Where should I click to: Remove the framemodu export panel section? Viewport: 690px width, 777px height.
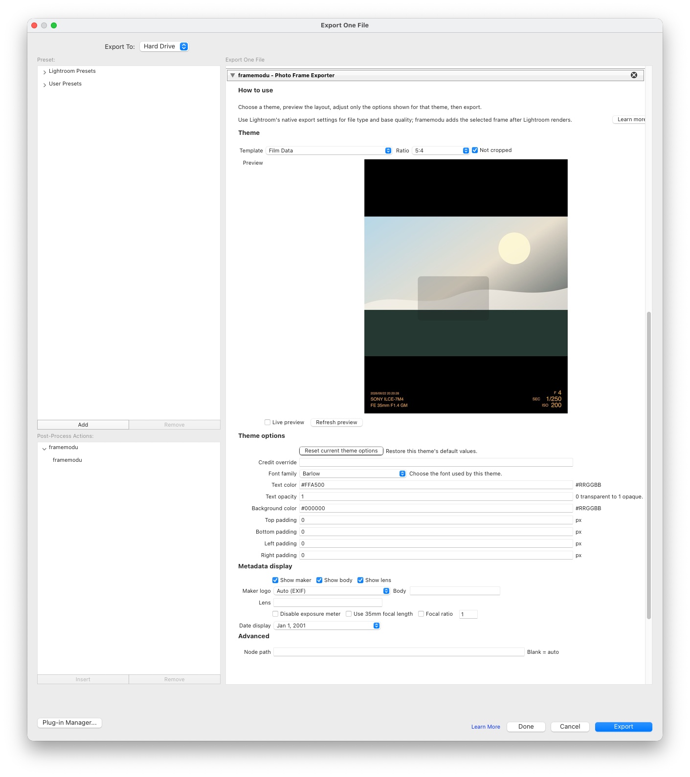pos(634,75)
